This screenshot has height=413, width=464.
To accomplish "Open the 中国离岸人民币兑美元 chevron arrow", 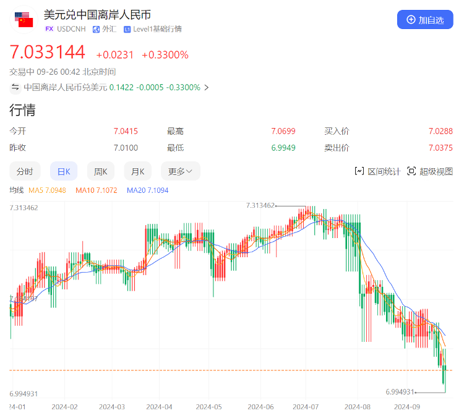I will [207, 88].
